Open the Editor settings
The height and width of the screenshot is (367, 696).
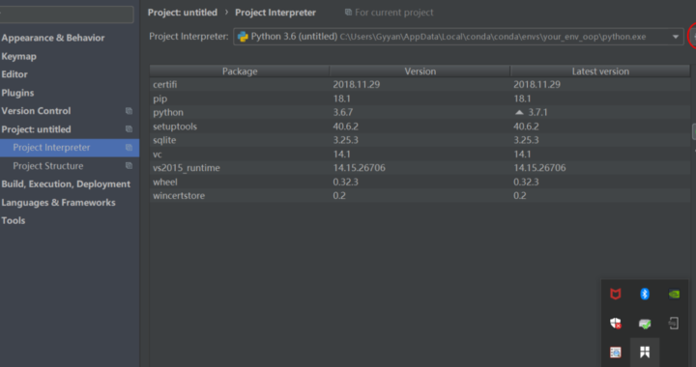pos(14,74)
